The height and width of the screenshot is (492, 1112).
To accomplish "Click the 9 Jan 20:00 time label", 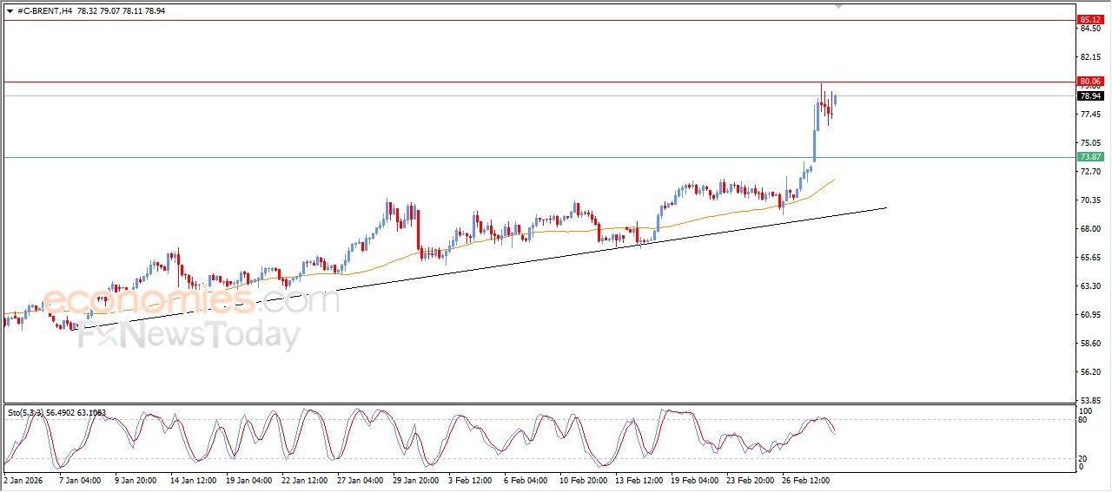I will pyautogui.click(x=134, y=479).
